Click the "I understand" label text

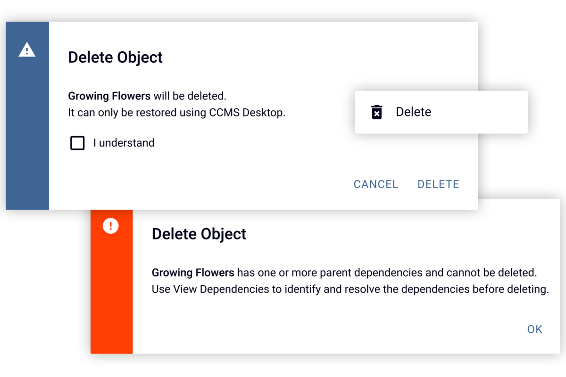(124, 143)
